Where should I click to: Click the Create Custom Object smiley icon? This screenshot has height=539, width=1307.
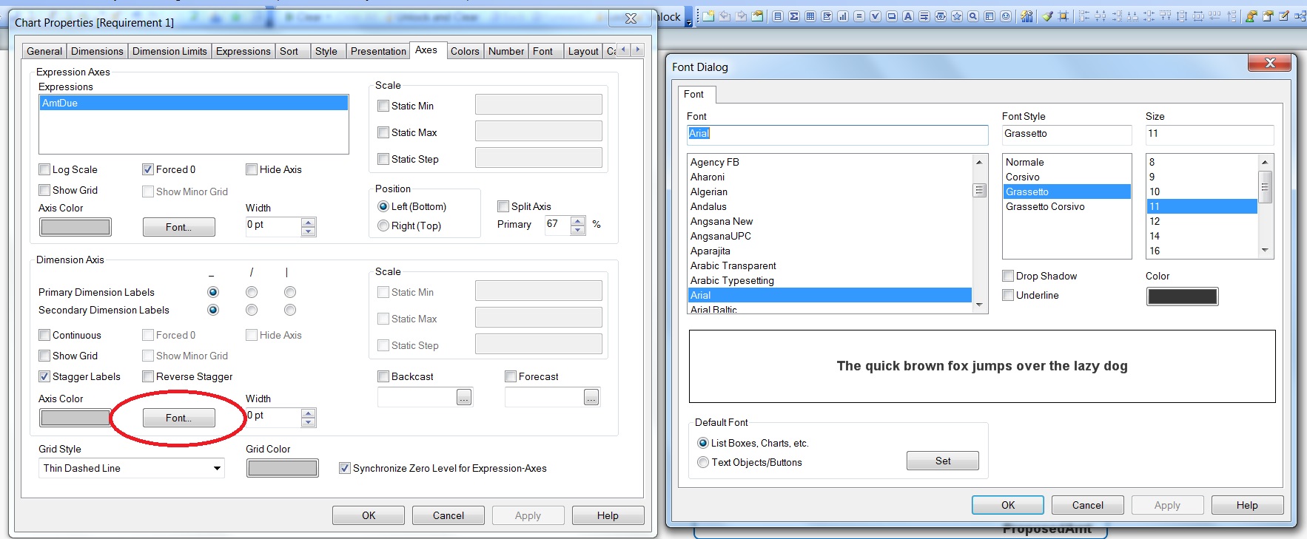click(x=1006, y=16)
